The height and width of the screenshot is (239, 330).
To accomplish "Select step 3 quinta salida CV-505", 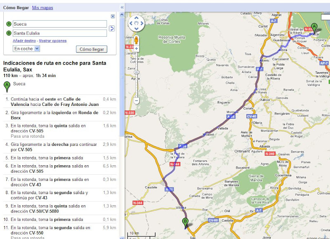I will [60, 131].
